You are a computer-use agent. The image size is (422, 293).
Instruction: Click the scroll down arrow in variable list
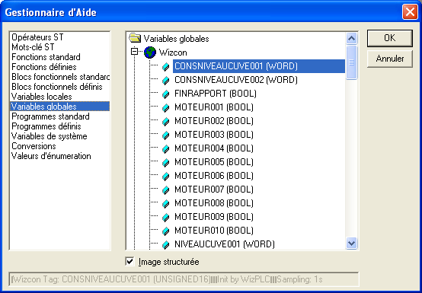pos(351,244)
